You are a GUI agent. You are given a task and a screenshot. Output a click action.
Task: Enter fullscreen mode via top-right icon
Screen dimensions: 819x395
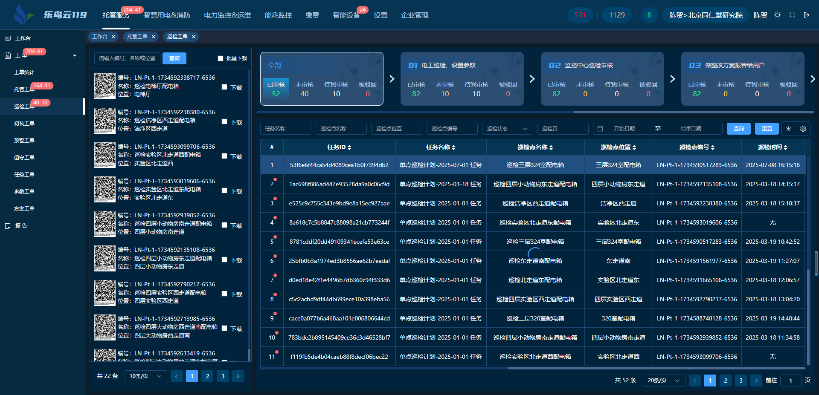[792, 15]
